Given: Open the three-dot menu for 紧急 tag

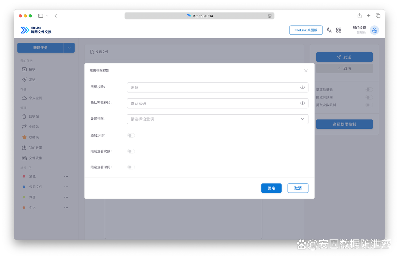Looking at the screenshot, I should 66,176.
